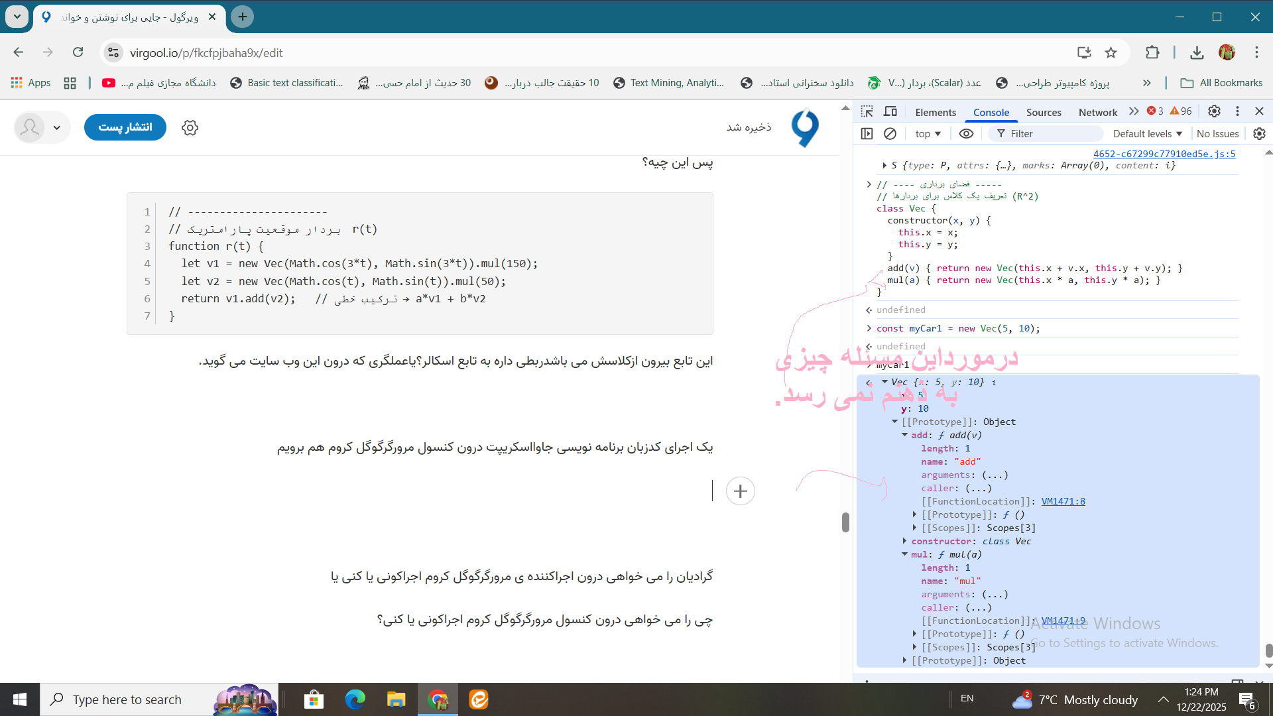
Task: Open the VM1471:8 function location link
Action: point(1063,501)
